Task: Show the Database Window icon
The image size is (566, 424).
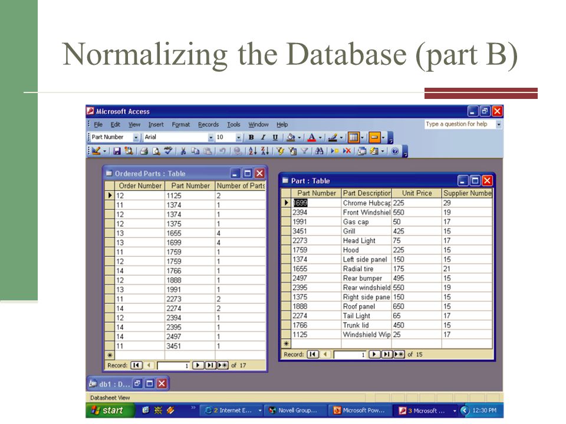Action: [x=361, y=151]
